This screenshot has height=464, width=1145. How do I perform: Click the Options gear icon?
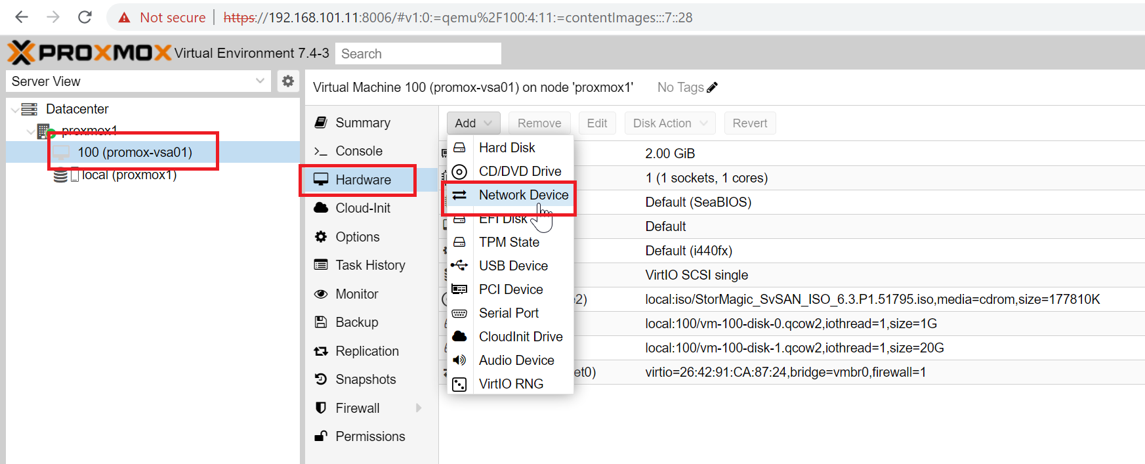click(x=321, y=237)
